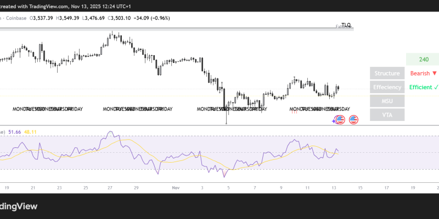
Task: Click the left US flag economic event icon
Action: [340, 119]
